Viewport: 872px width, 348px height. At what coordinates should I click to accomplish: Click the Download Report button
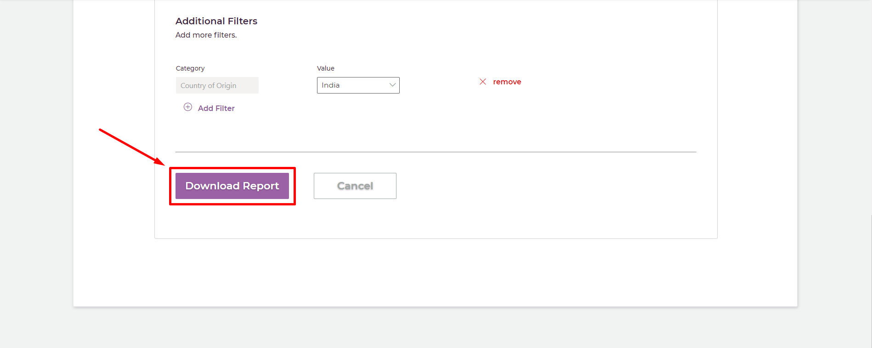click(232, 186)
